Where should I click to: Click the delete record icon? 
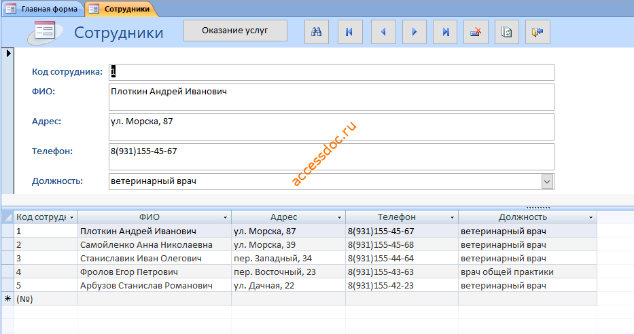[x=476, y=32]
